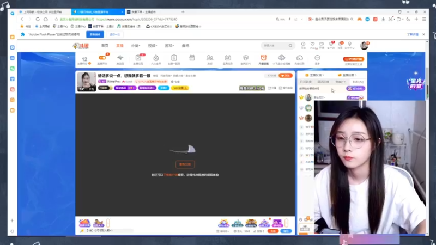Click the orange follow button with heart
This screenshot has height=245, width=436.
coord(286,76)
